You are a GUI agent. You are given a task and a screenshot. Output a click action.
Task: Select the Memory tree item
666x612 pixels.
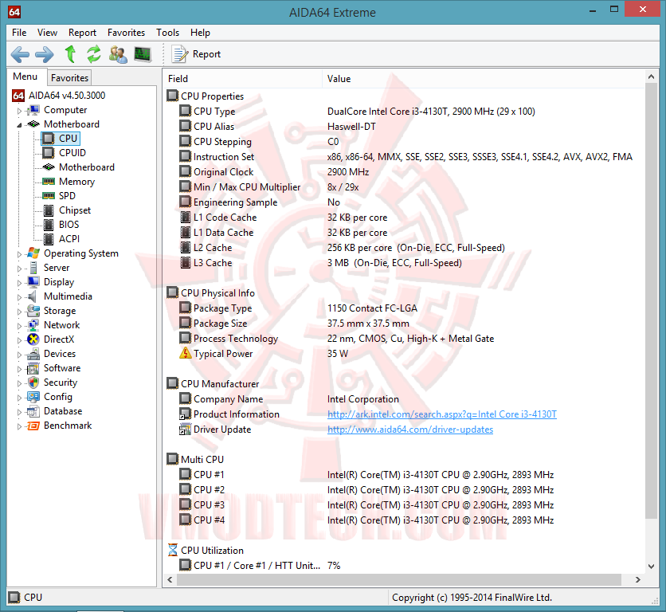click(x=77, y=182)
